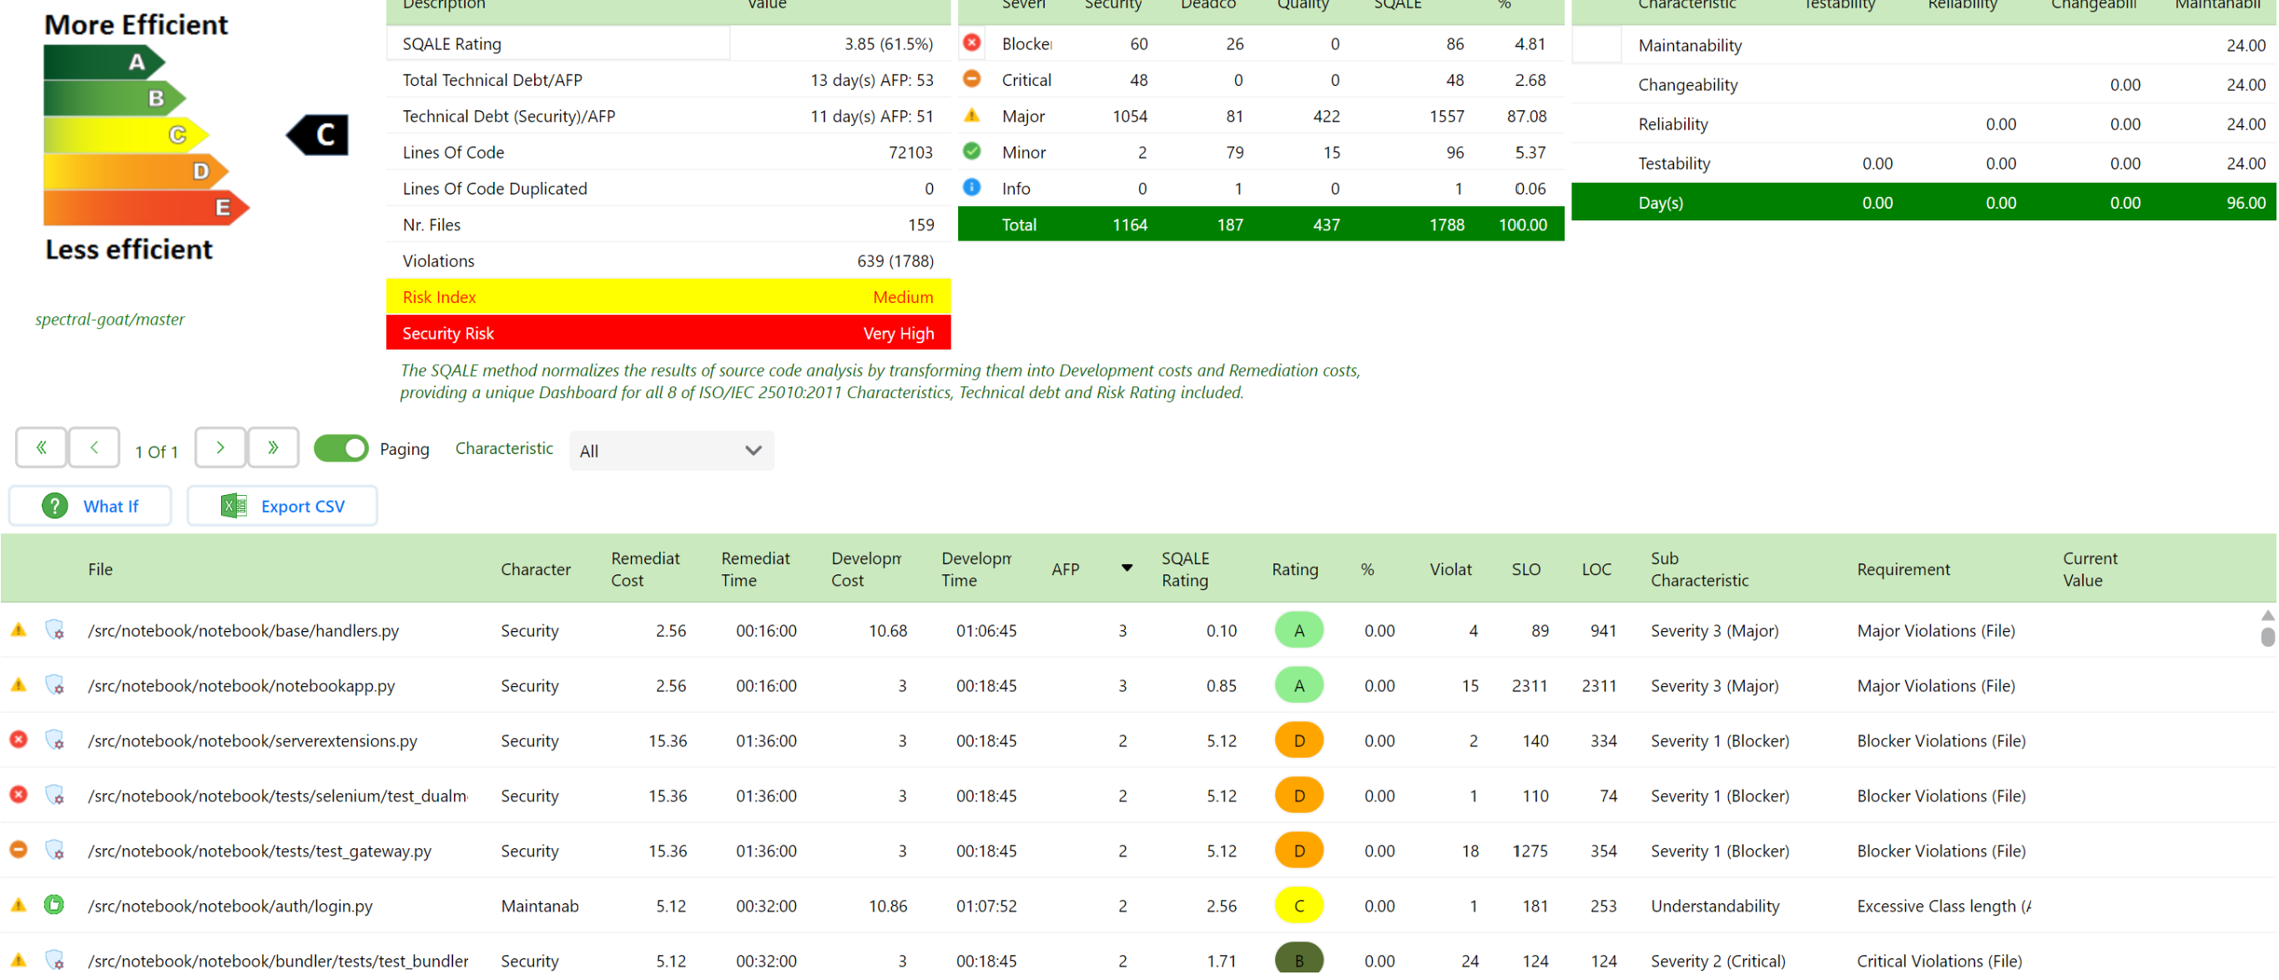This screenshot has width=2279, height=980.
Task: Click the warning triangle icon on notebookapp.py row
Action: point(18,686)
